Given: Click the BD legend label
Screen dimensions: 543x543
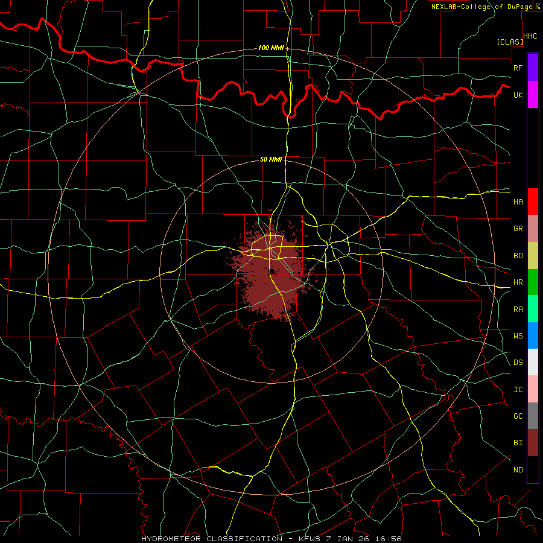Looking at the screenshot, I should tap(518, 256).
